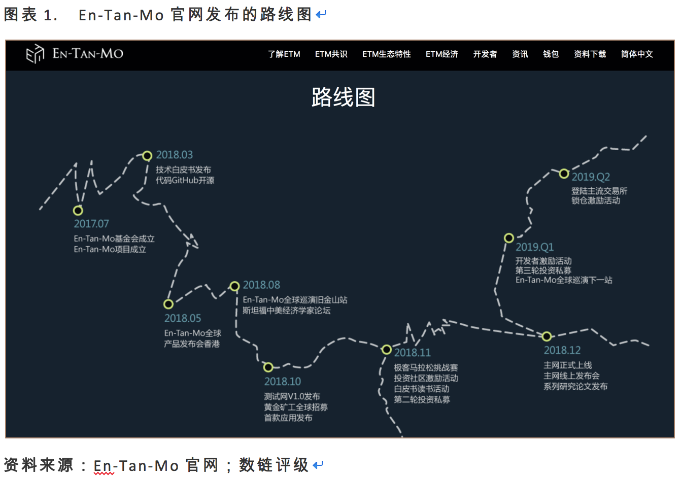681x477 pixels.
Task: Click the text 产品发布会香港
Action: click(x=192, y=344)
